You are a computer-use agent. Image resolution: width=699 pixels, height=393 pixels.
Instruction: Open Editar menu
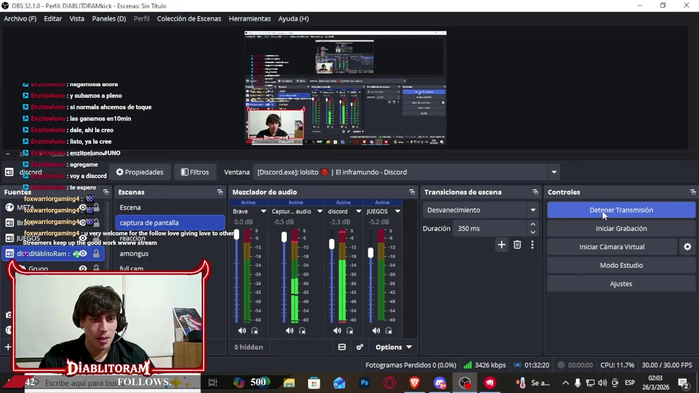coord(53,19)
